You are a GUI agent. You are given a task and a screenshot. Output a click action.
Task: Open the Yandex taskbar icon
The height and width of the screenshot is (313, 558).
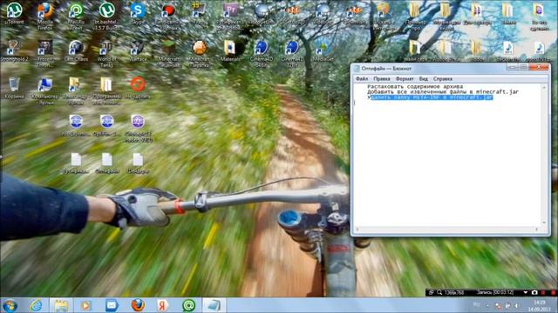(x=163, y=305)
